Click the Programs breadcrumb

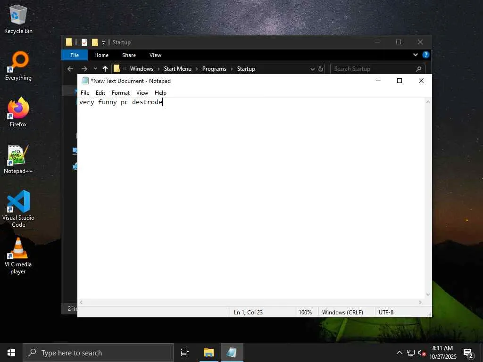point(215,69)
